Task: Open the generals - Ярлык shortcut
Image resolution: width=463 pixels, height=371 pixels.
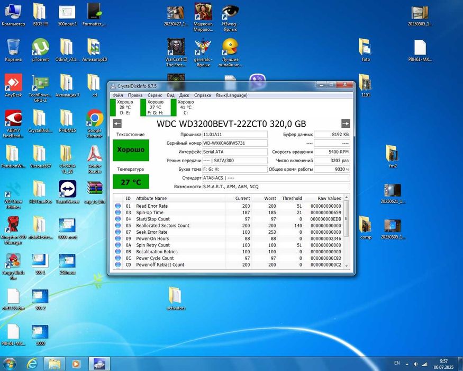Action: pos(203,52)
